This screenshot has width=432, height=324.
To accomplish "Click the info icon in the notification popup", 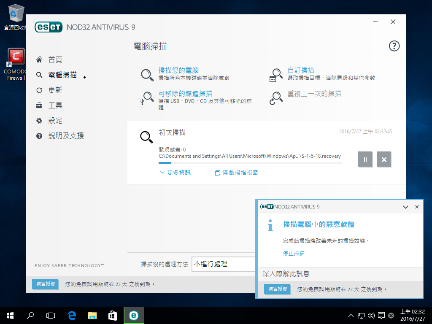I will 270,225.
